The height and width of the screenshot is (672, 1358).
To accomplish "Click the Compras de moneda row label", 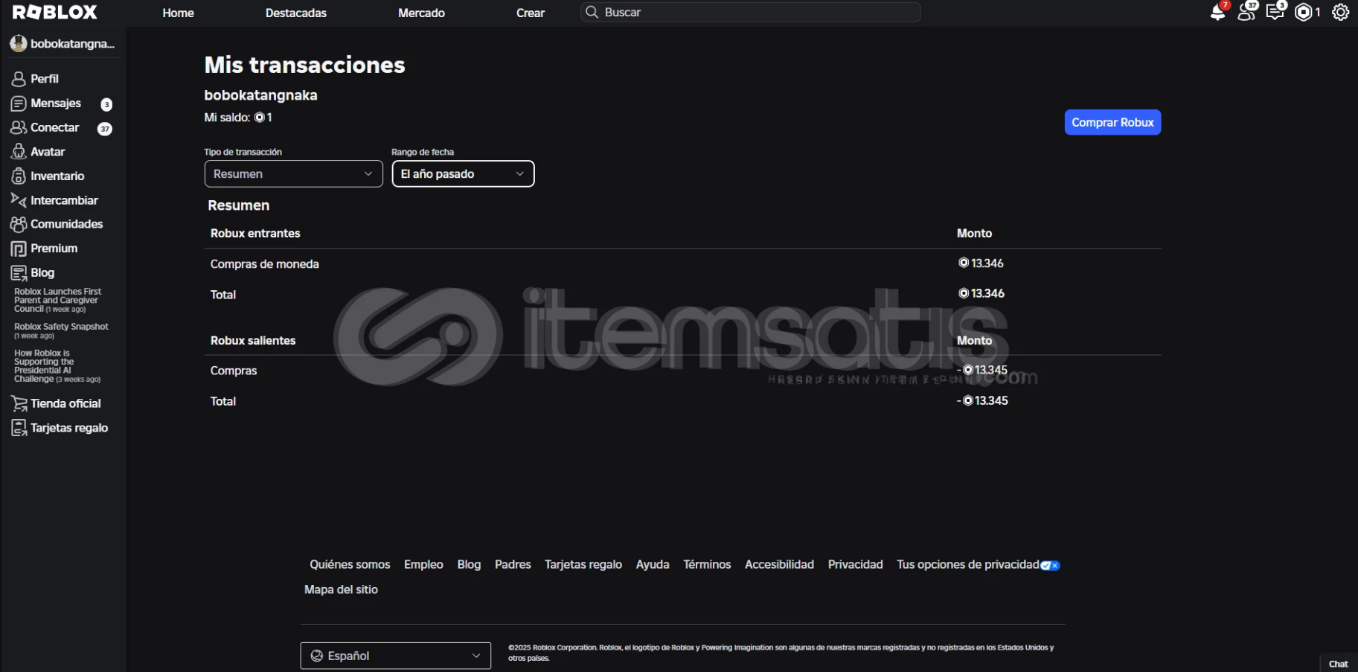I will pyautogui.click(x=265, y=264).
